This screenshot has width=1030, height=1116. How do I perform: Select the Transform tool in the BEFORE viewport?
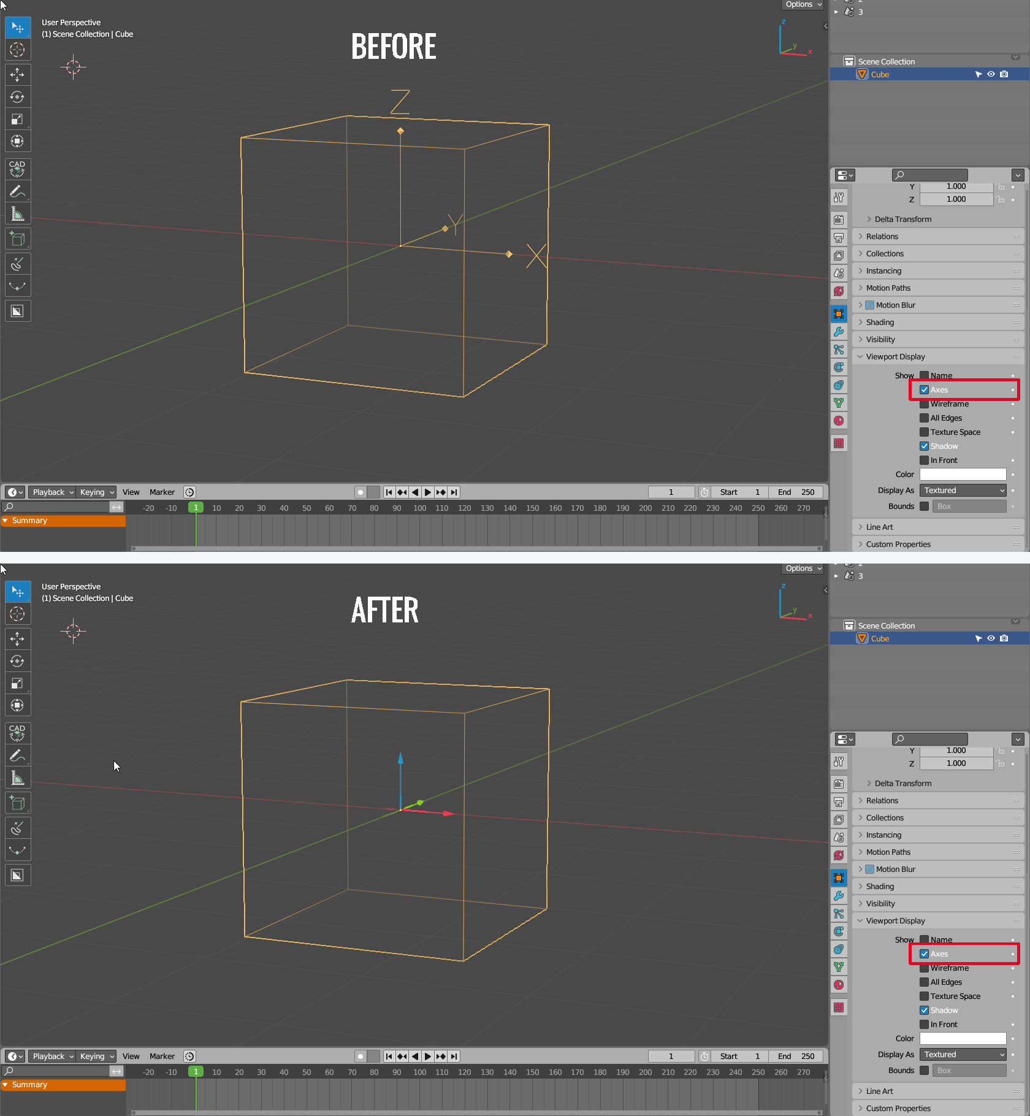[x=17, y=141]
